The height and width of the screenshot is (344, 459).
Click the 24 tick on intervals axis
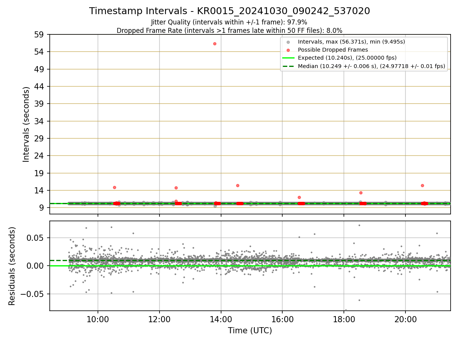pyautogui.click(x=40, y=156)
